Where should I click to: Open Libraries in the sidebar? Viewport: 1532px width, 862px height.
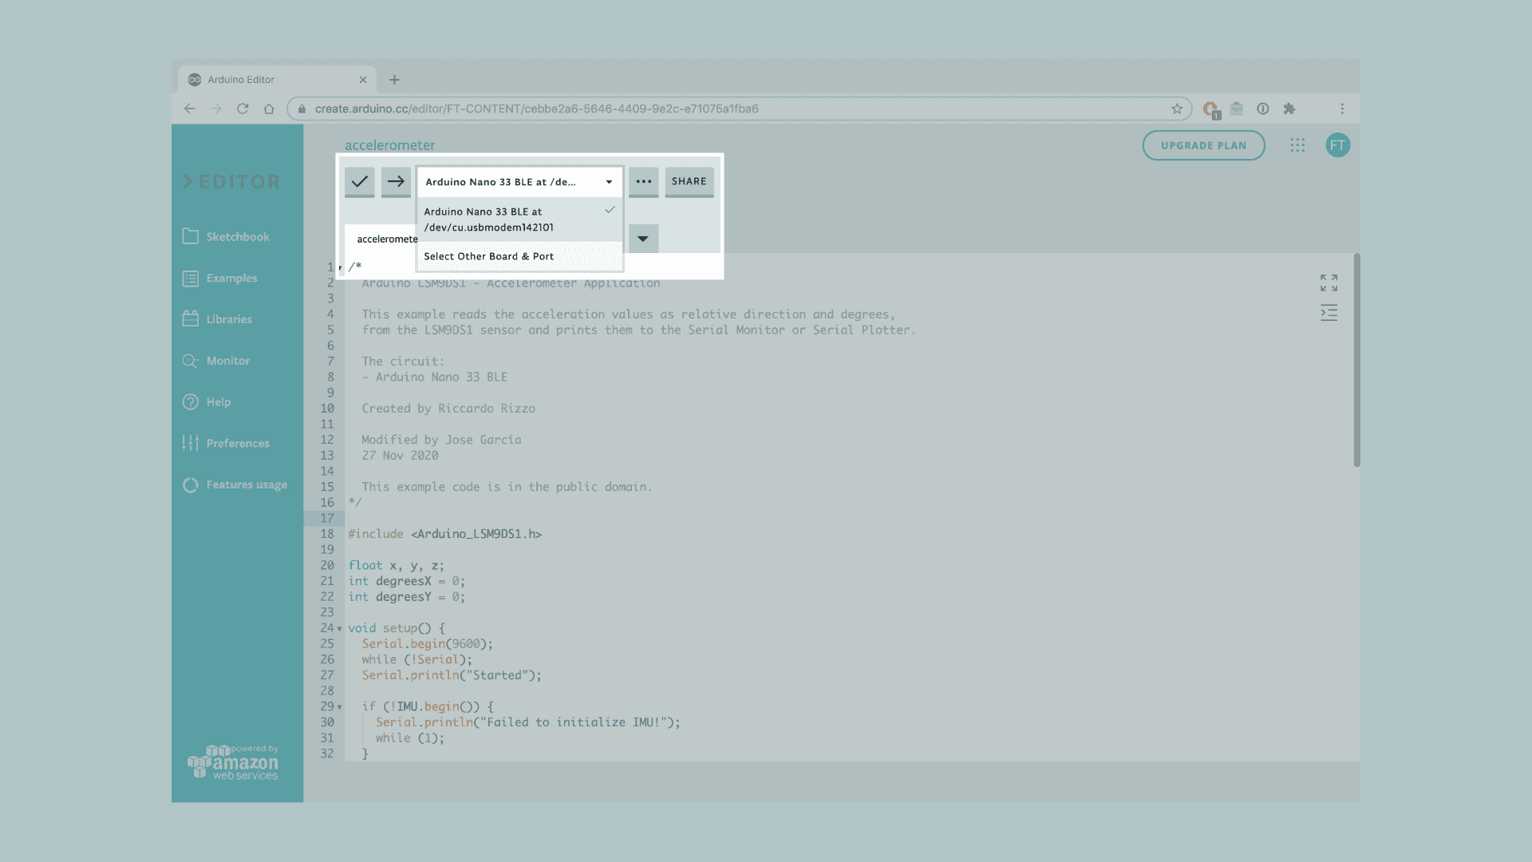tap(228, 319)
